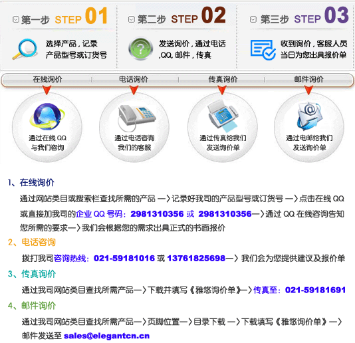Click the red arrow under 在线询价
The height and width of the screenshot is (343, 355).
47,90
